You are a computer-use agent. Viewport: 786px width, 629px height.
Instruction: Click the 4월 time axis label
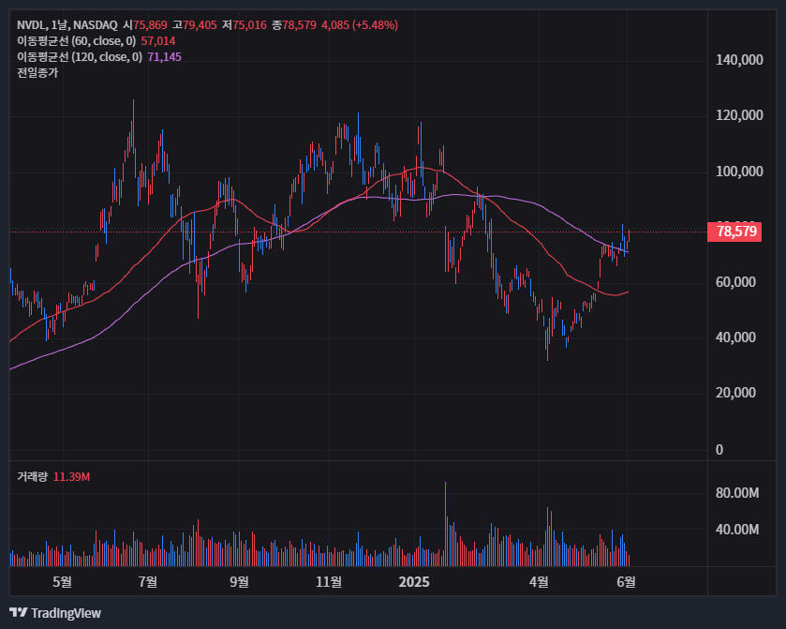pyautogui.click(x=539, y=582)
